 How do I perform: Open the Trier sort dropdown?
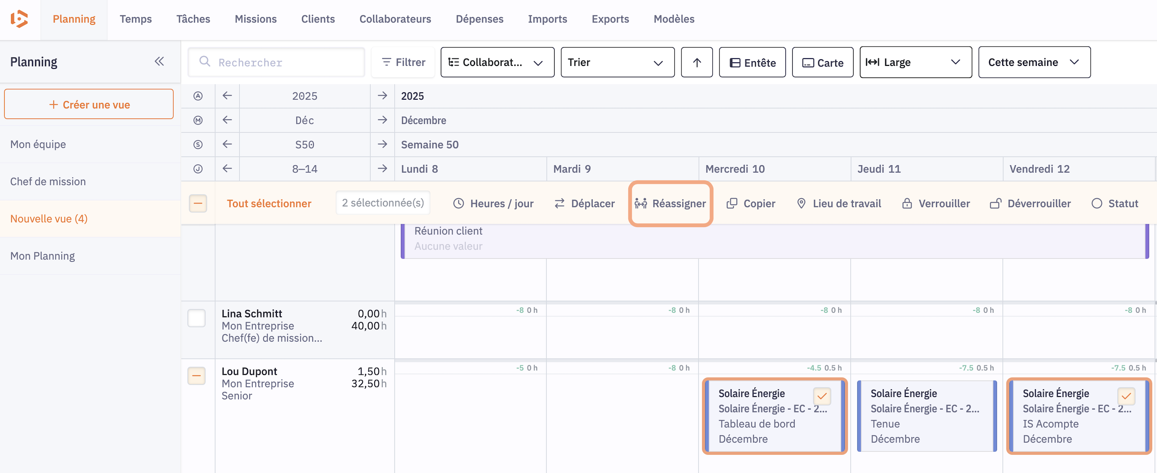click(x=617, y=62)
